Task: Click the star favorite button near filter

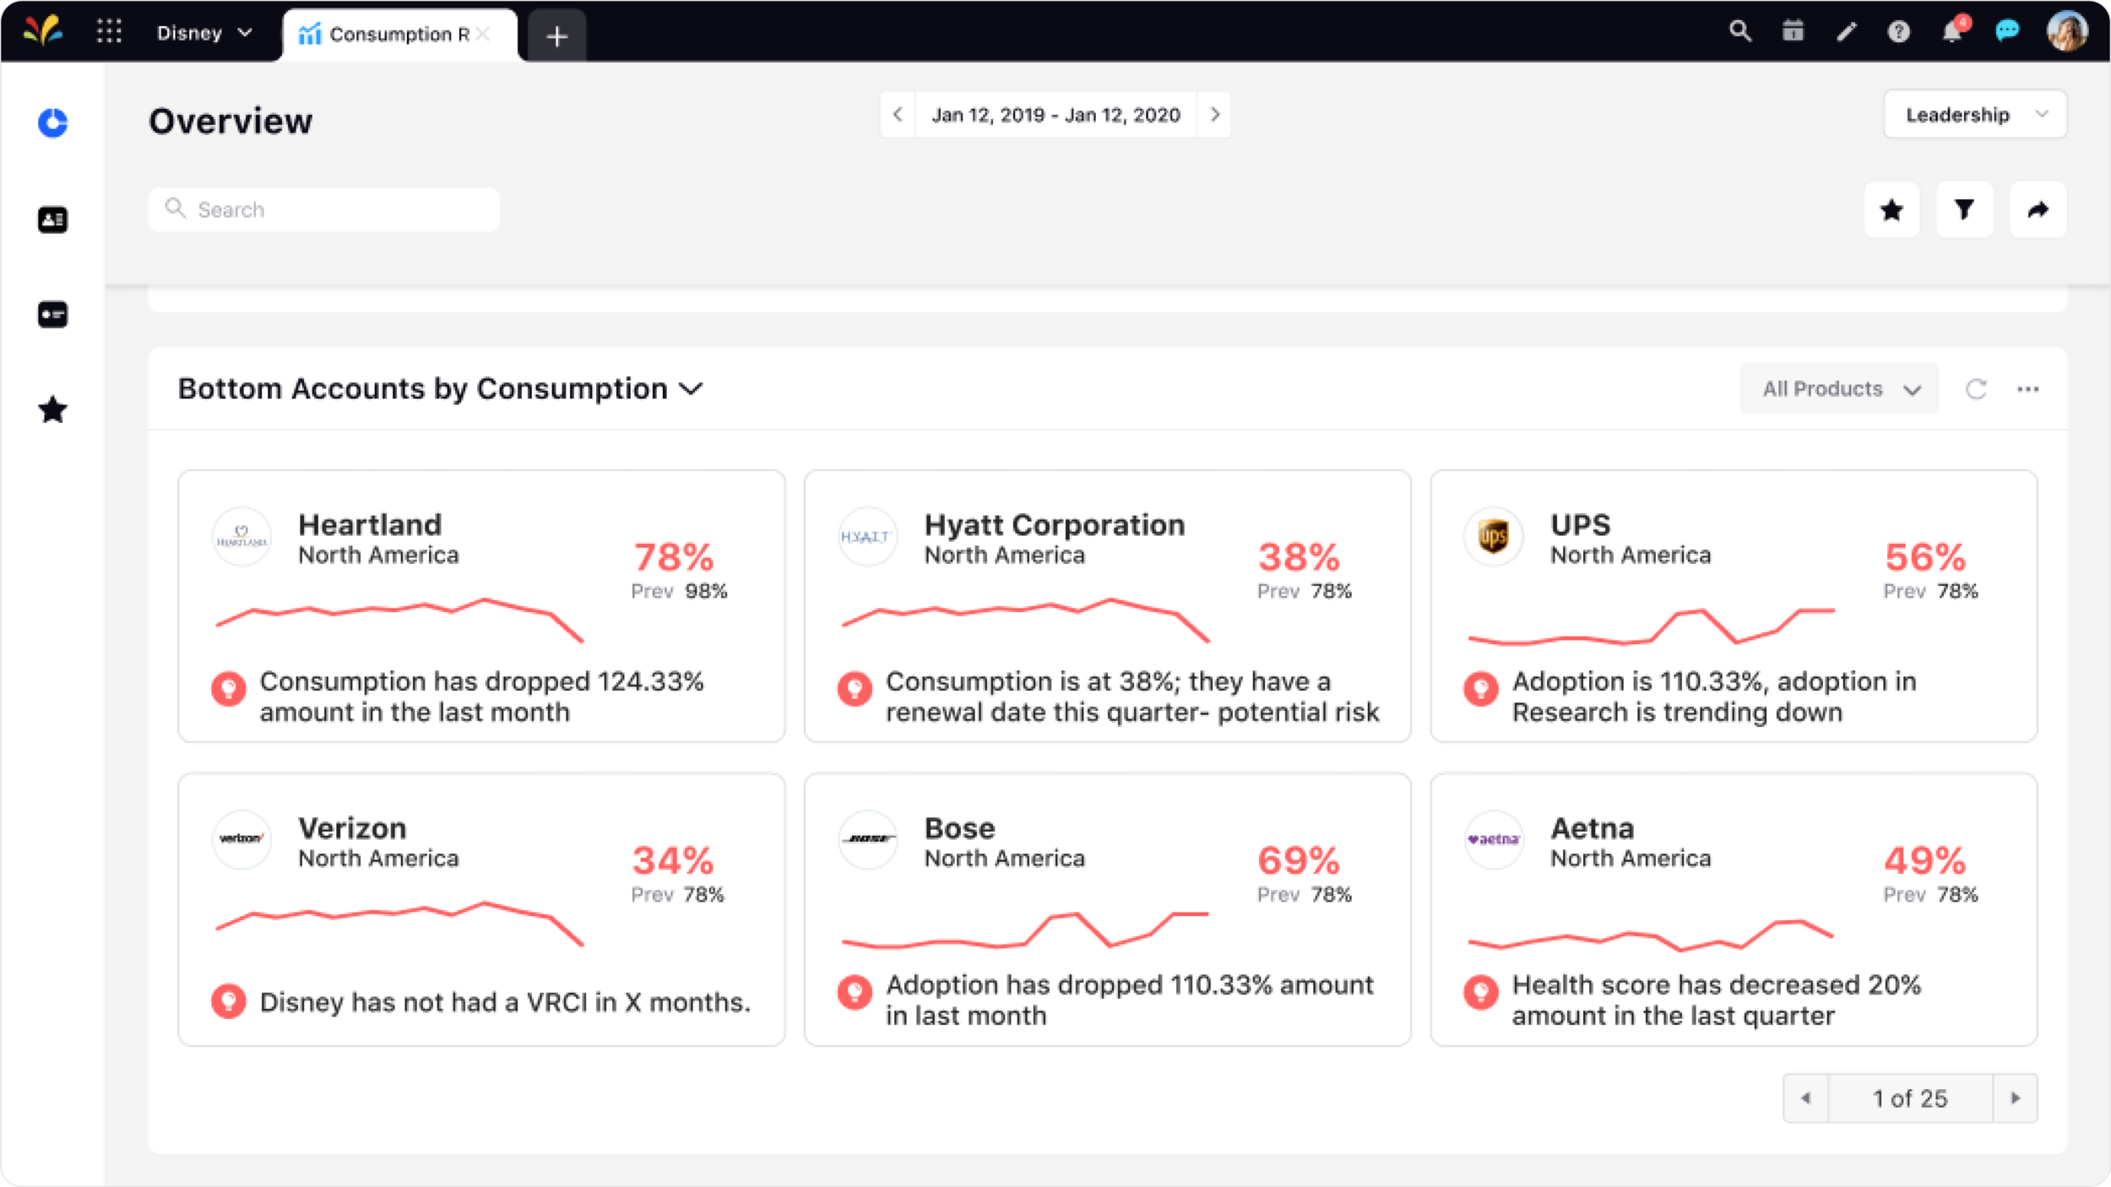Action: [x=1892, y=209]
